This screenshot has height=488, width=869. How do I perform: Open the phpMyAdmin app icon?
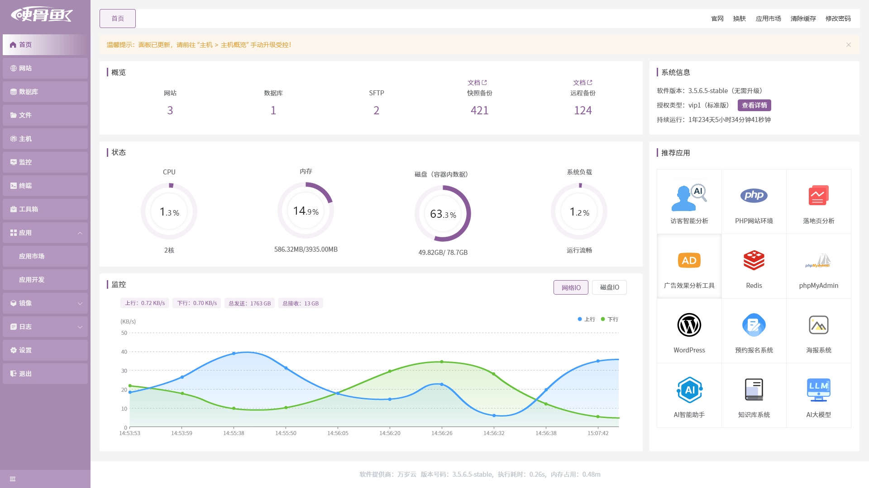(818, 260)
